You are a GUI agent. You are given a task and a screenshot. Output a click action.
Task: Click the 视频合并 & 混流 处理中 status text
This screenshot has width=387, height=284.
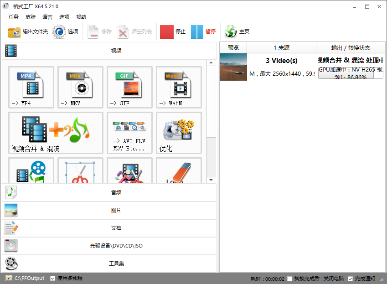(351, 60)
